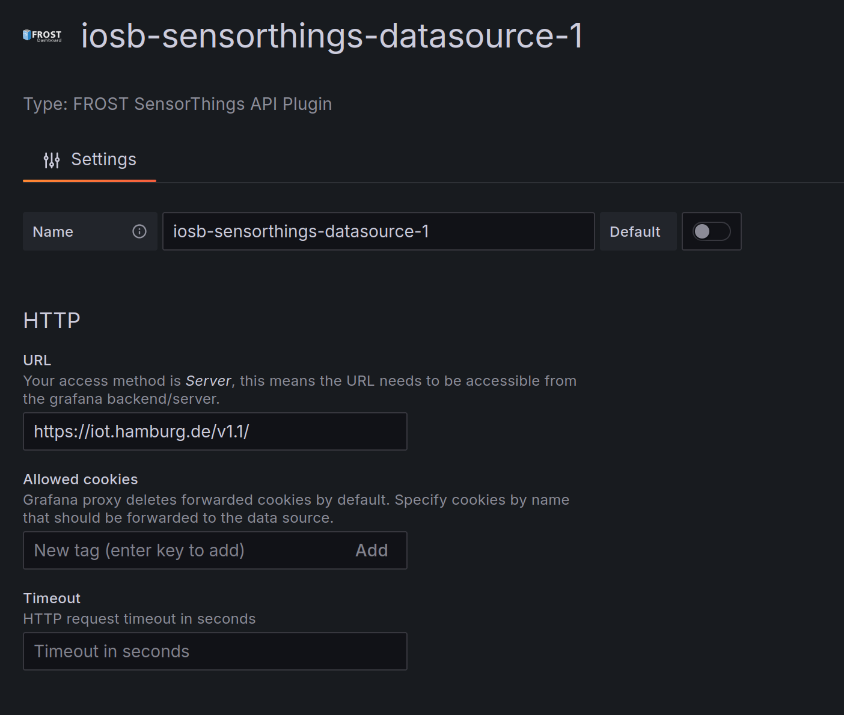844x715 pixels.
Task: Open the info tooltip beside Name
Action: [139, 231]
